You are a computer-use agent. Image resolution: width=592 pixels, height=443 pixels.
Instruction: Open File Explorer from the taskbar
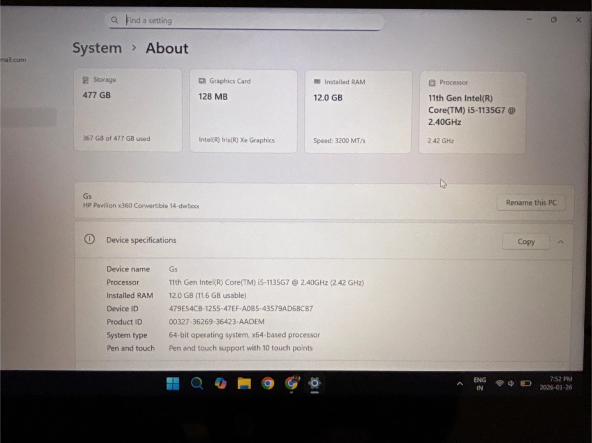point(244,383)
